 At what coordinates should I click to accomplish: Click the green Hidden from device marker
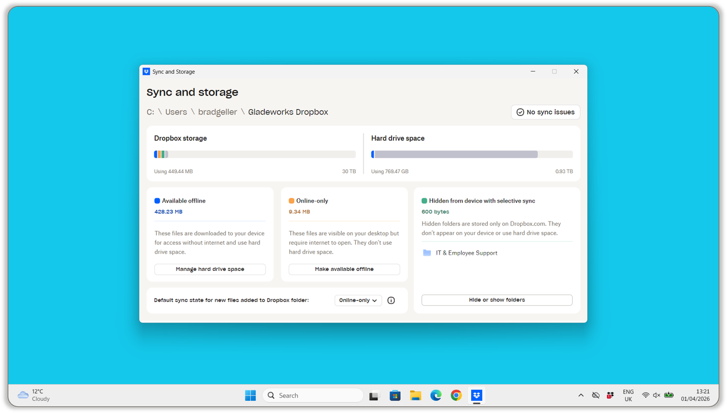click(425, 201)
